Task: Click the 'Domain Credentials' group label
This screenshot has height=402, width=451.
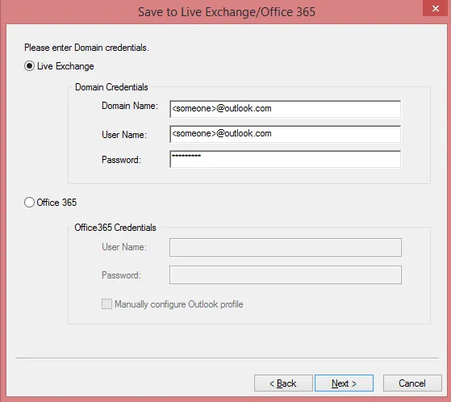Action: pyautogui.click(x=111, y=87)
